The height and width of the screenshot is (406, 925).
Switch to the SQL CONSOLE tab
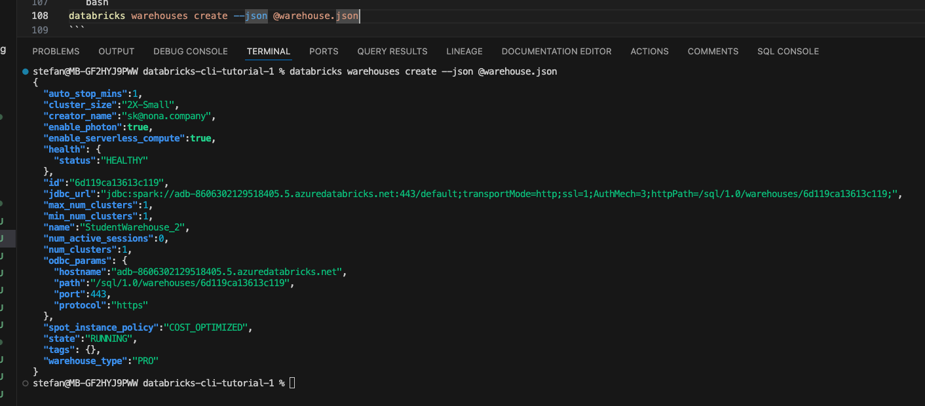pyautogui.click(x=787, y=51)
